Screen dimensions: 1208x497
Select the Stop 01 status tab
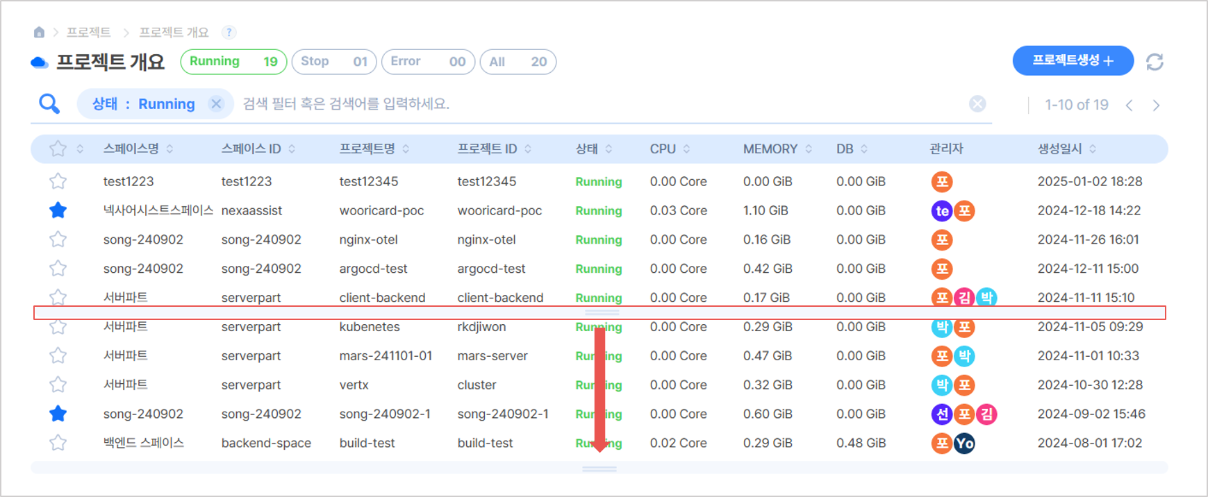point(334,62)
